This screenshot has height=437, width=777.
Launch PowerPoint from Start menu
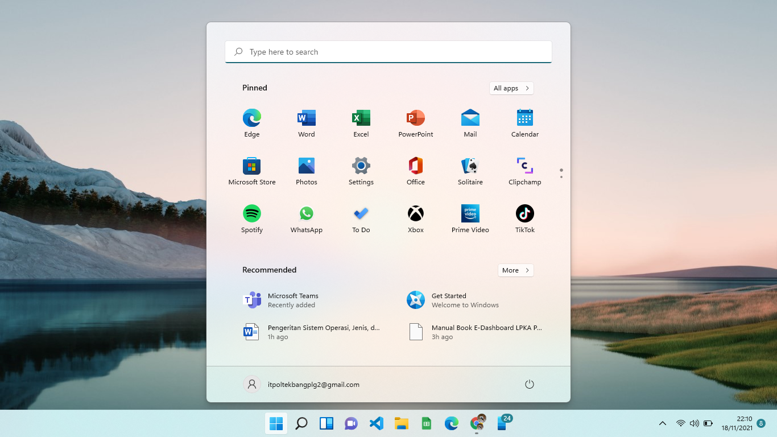click(416, 123)
